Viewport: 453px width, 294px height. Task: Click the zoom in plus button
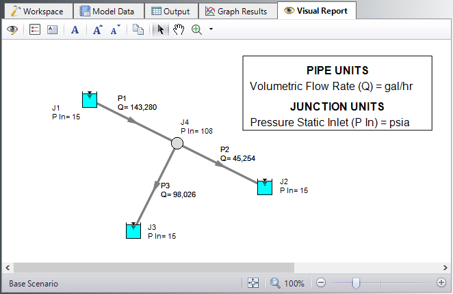(x=441, y=283)
